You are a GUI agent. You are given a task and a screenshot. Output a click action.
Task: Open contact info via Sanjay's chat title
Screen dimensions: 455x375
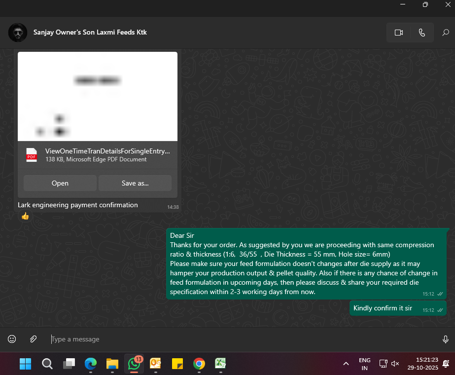[90, 33]
